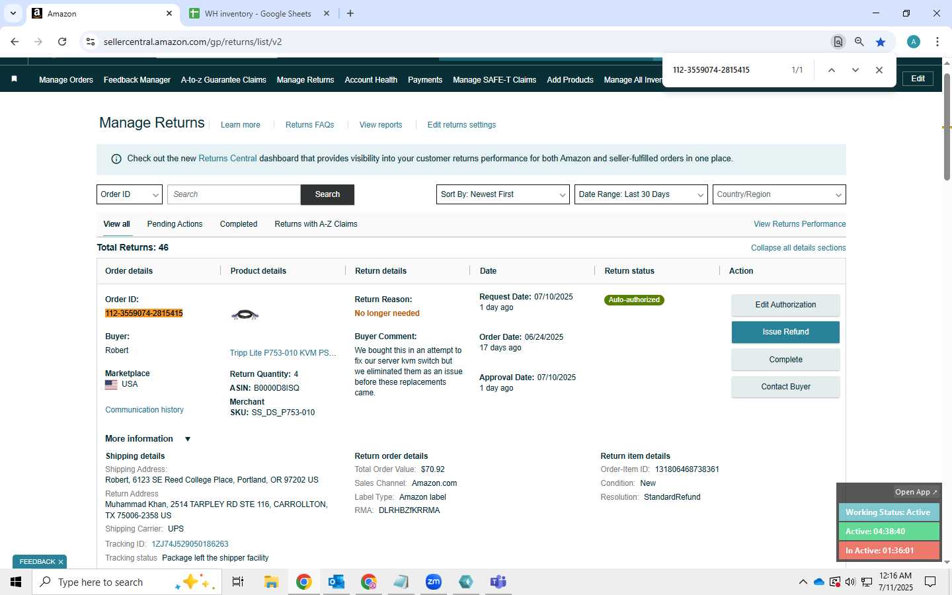Click the returns Search input field
Image resolution: width=952 pixels, height=595 pixels.
[234, 194]
